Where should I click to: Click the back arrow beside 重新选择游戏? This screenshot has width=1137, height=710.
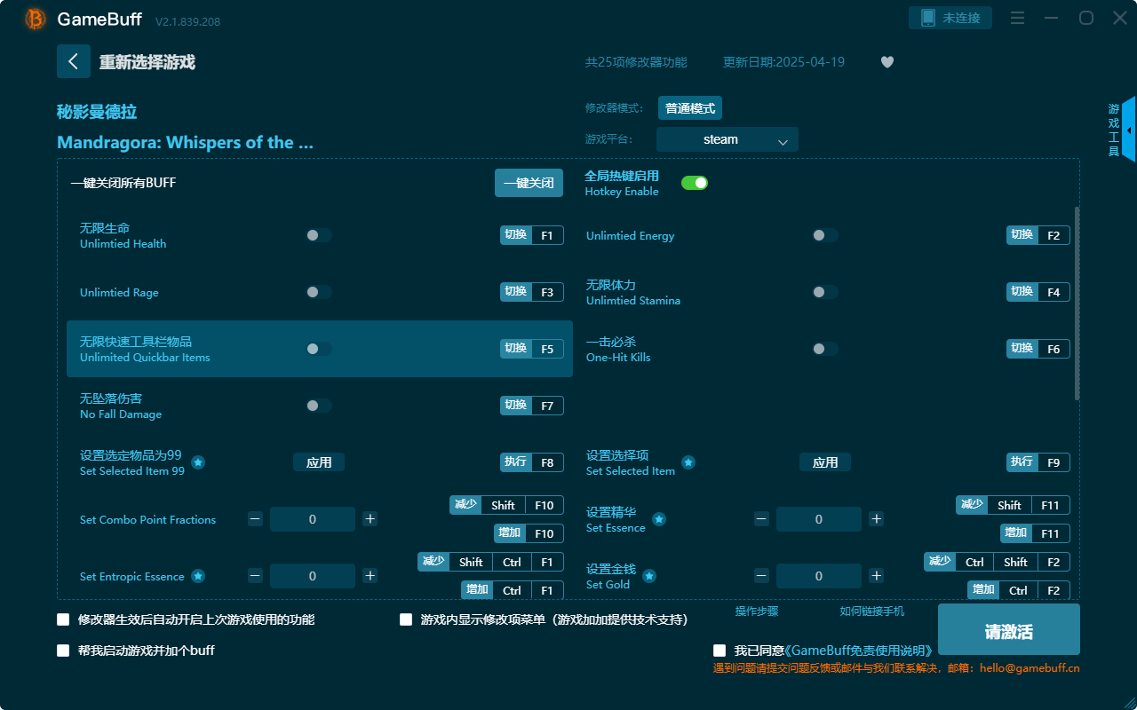point(74,60)
